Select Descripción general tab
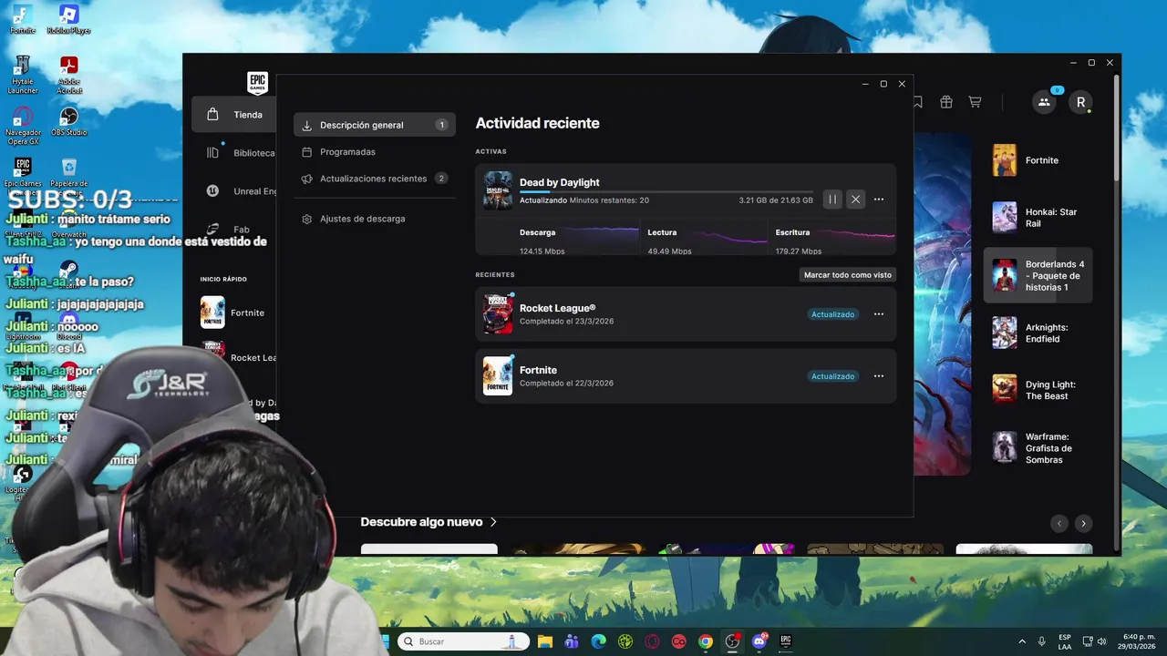Screen dimensions: 1167x656 [375, 125]
